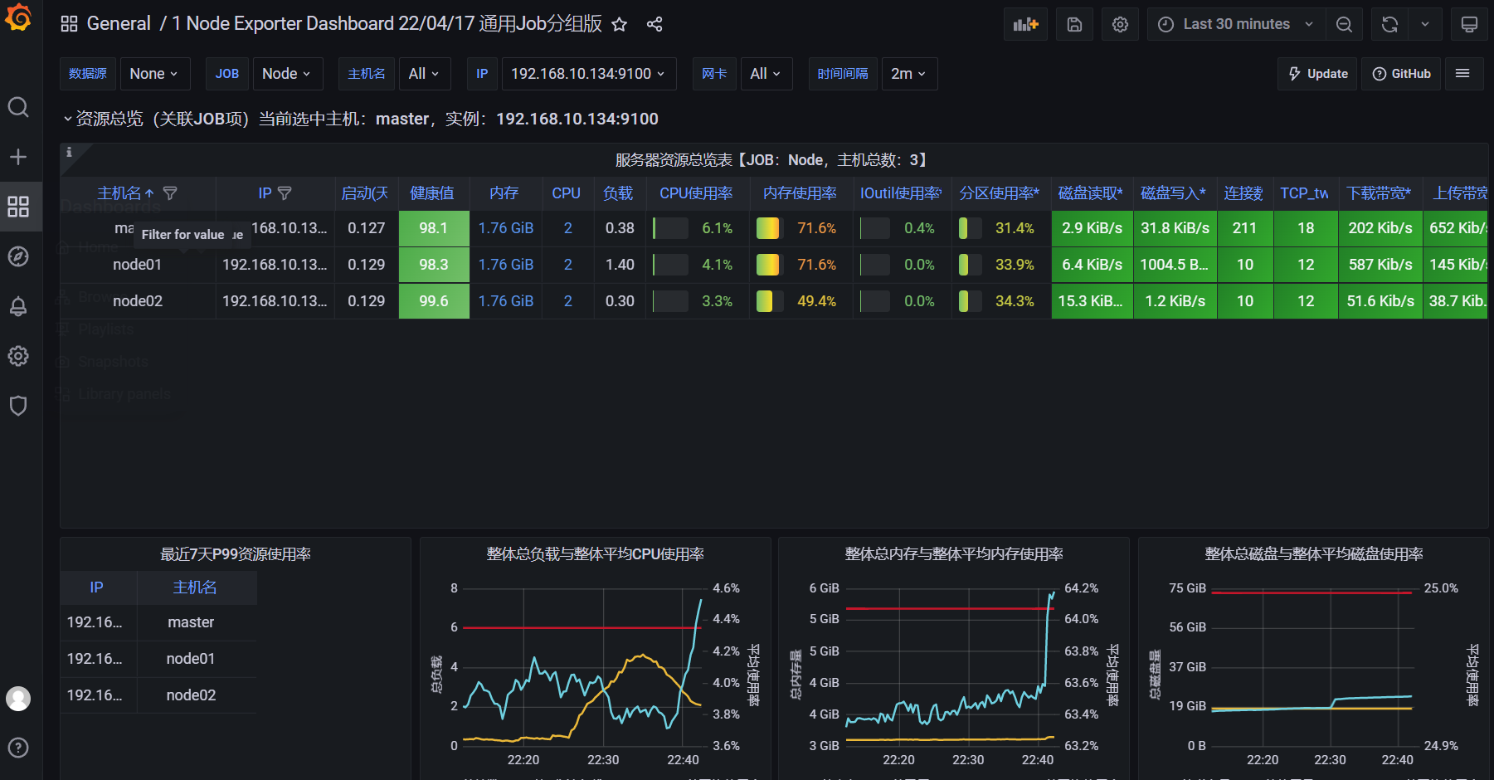Open the 2m time interval dropdown
1494x780 pixels.
[908, 74]
